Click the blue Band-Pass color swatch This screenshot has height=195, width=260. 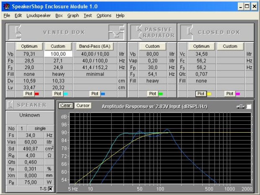(103, 94)
